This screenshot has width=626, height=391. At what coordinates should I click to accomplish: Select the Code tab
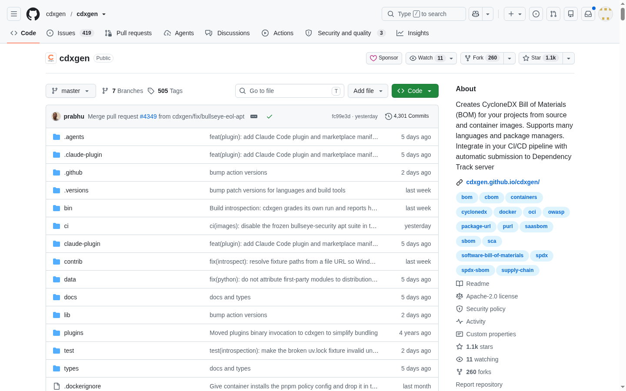(23, 33)
